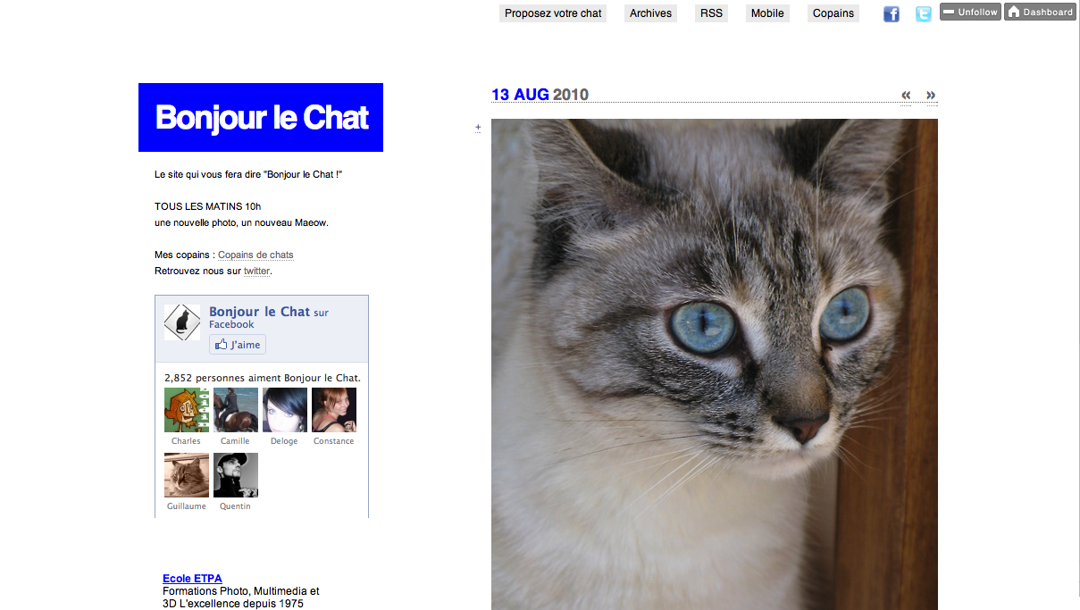Open Proposez votre chat page
This screenshot has height=610, width=1080.
point(553,13)
